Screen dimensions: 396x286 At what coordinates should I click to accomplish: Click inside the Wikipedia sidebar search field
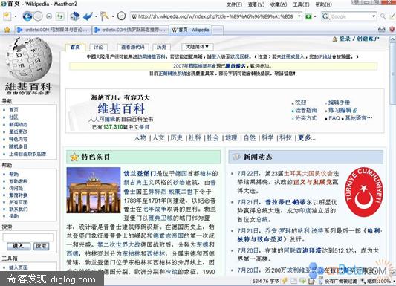point(28,237)
